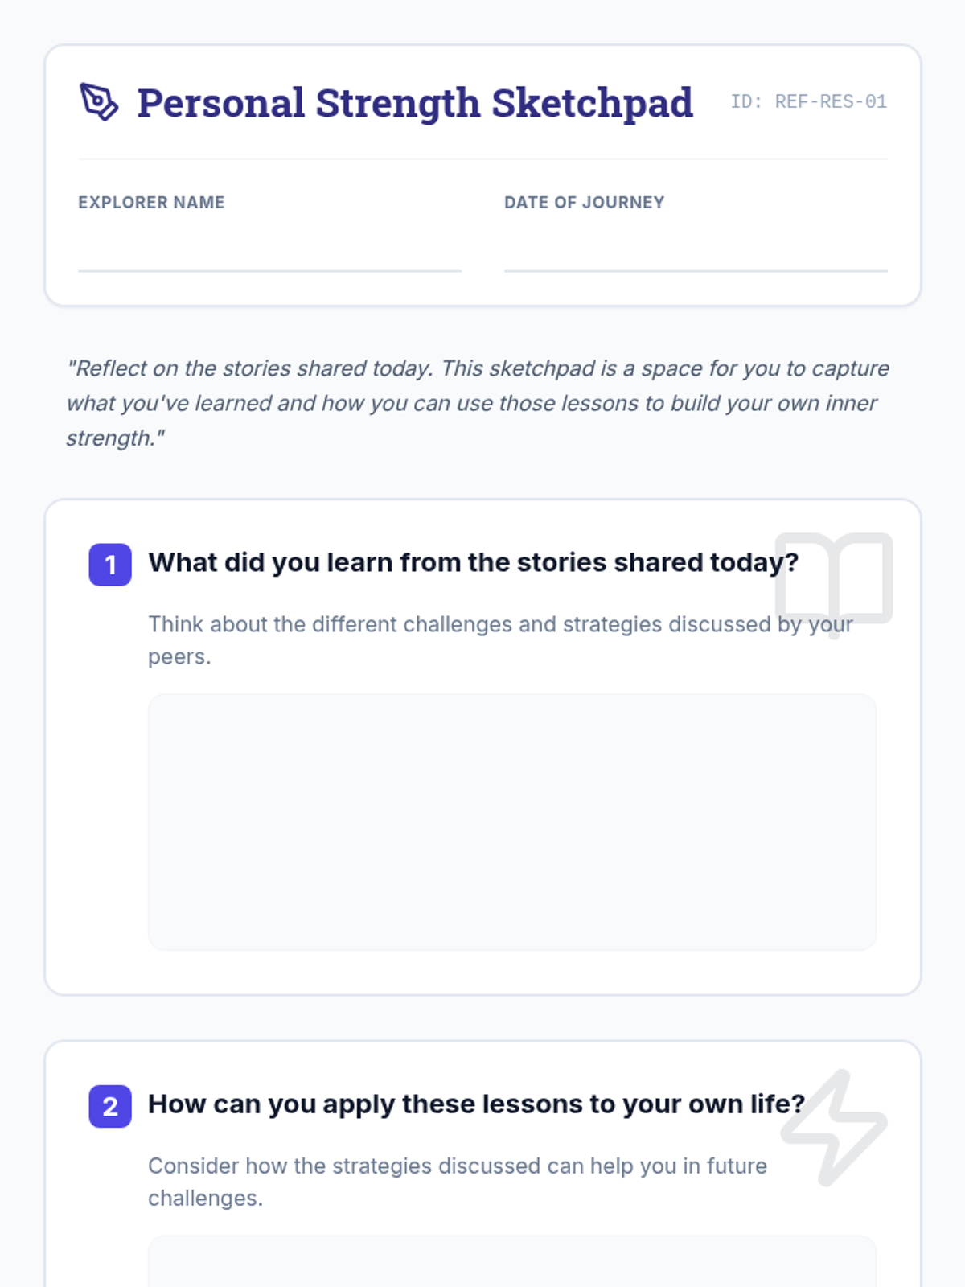Image resolution: width=965 pixels, height=1287 pixels.
Task: Click the EXPLORER NAME field label
Action: click(151, 203)
